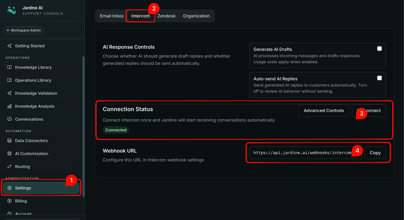Enable the Generate AI Drafts checkbox
This screenshot has height=220, width=404.
coord(379,49)
